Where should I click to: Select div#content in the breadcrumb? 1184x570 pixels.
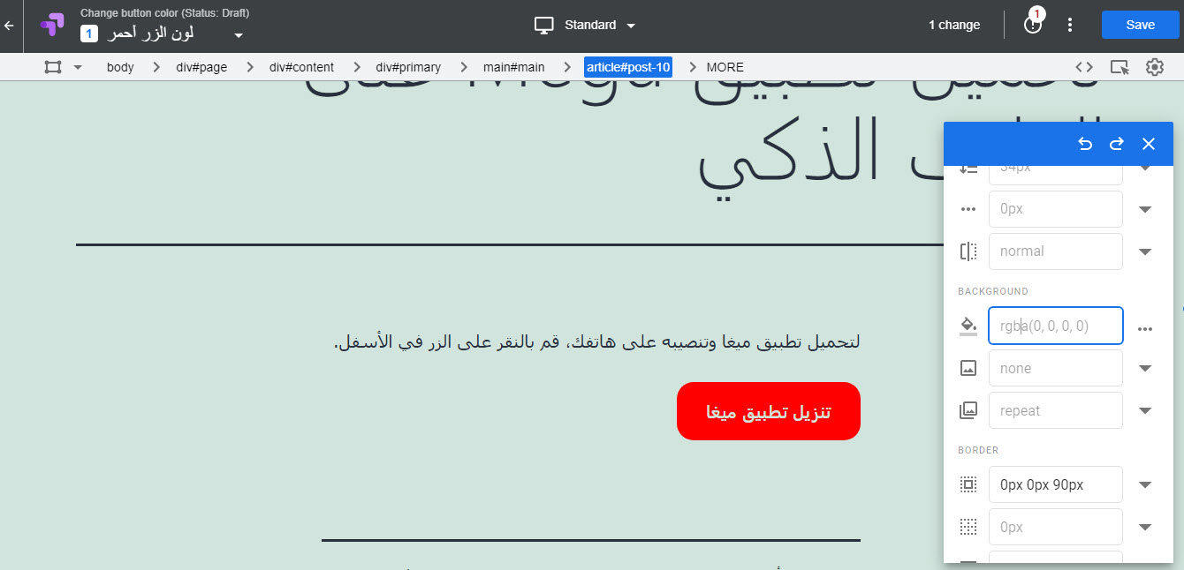(x=301, y=67)
